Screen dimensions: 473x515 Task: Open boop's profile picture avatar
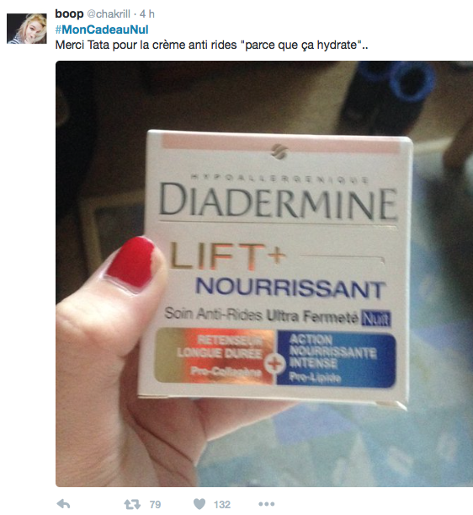(x=27, y=29)
